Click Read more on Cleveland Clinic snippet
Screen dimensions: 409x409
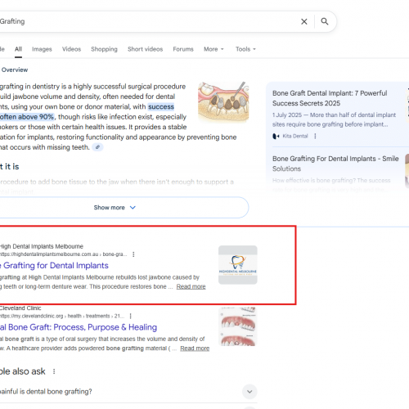pos(195,348)
